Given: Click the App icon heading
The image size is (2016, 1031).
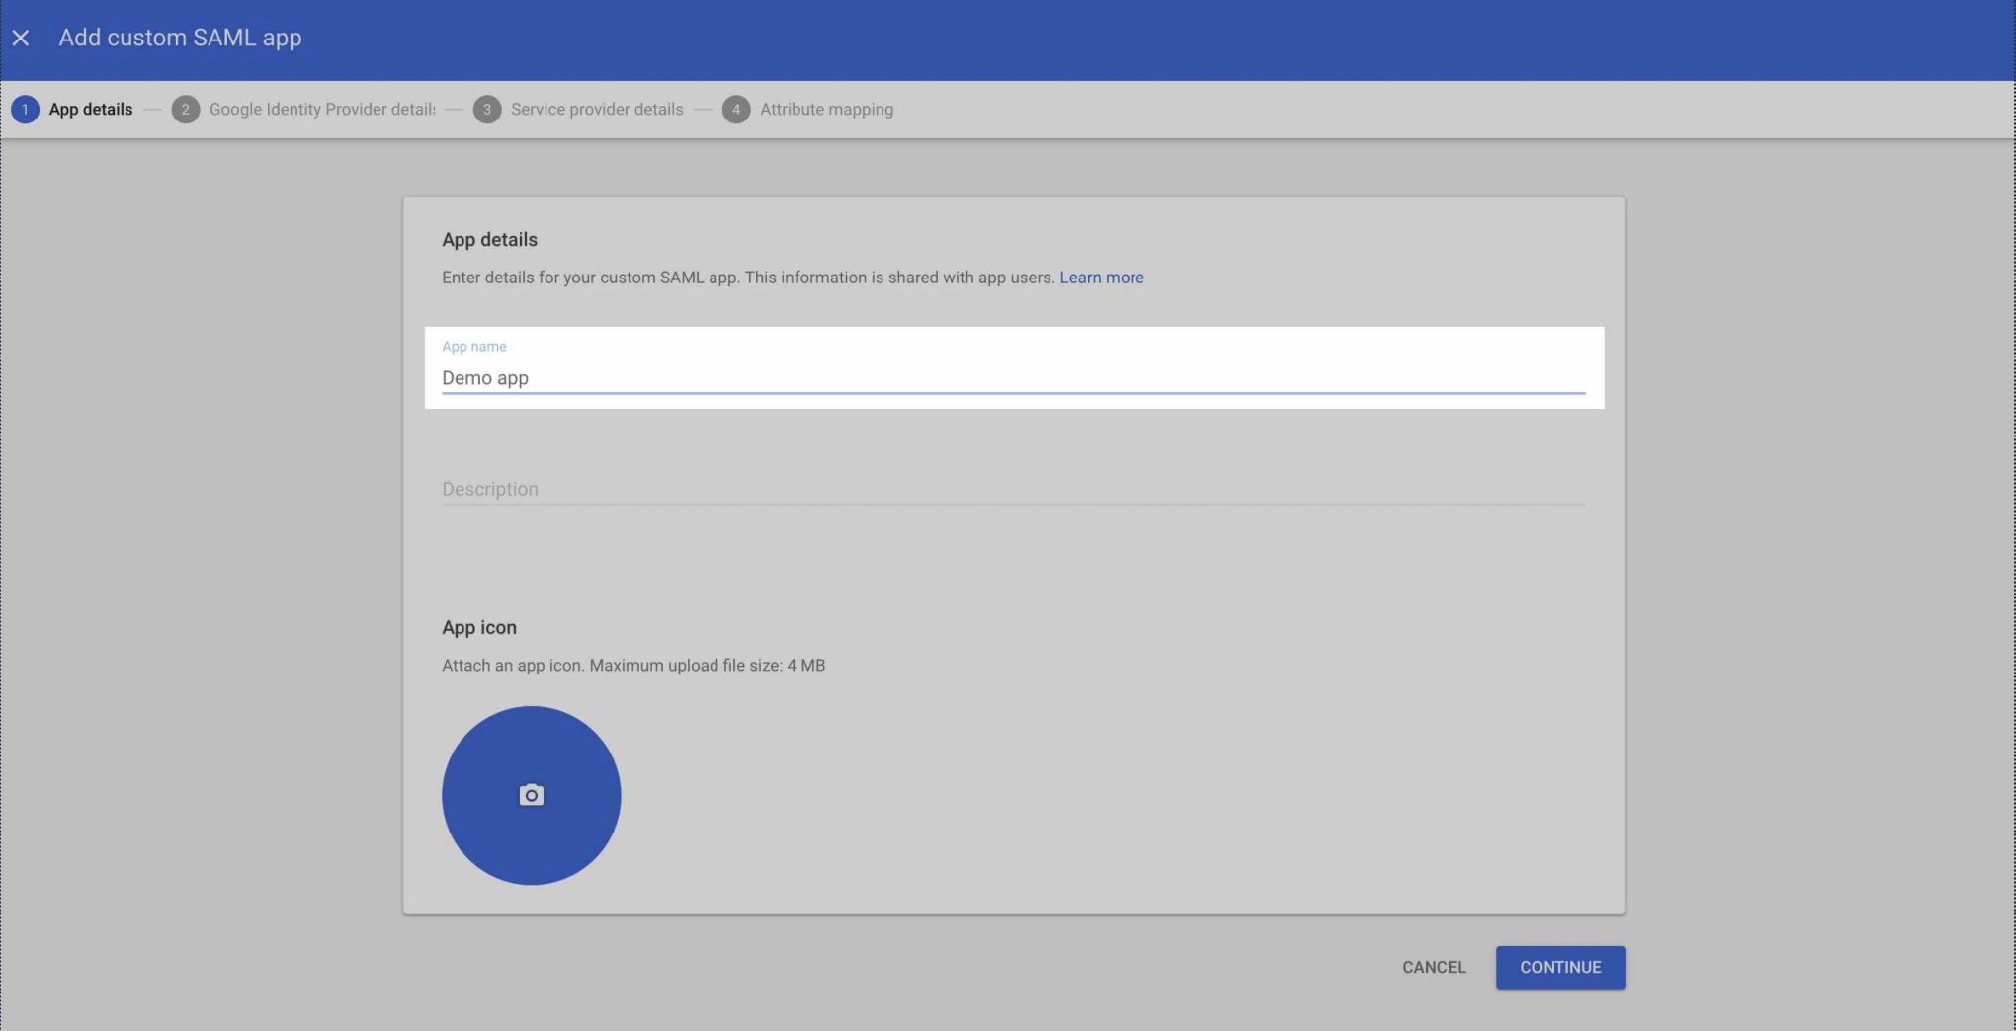Looking at the screenshot, I should click(x=479, y=628).
